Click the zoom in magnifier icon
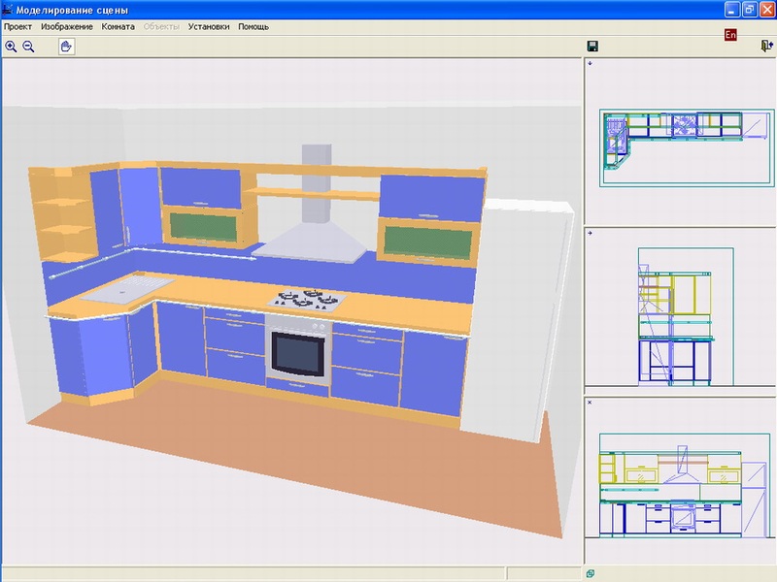 click(x=11, y=47)
